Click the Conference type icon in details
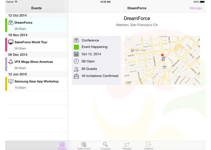 click(x=76, y=40)
